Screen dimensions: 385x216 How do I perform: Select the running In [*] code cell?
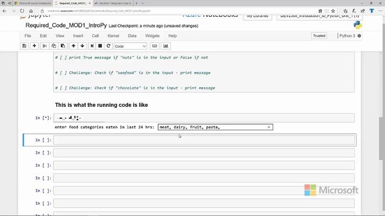click(204, 118)
